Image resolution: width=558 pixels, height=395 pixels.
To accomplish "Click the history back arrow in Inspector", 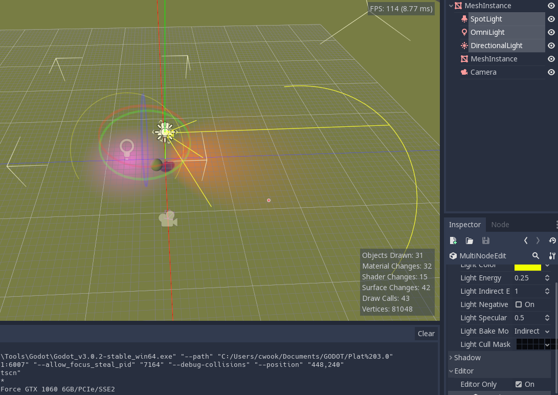I will (x=525, y=240).
